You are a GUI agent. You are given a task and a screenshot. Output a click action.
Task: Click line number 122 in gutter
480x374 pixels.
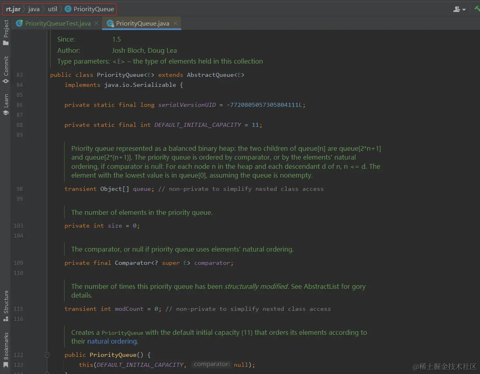pyautogui.click(x=18, y=355)
